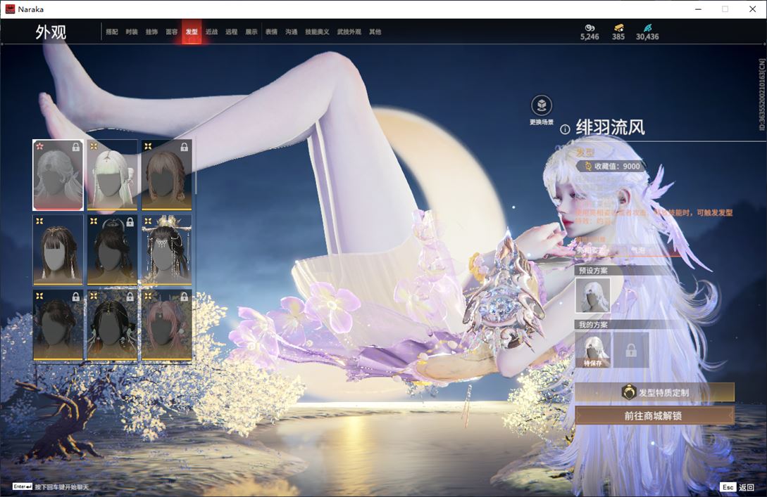Open the 远程 tab

[232, 32]
